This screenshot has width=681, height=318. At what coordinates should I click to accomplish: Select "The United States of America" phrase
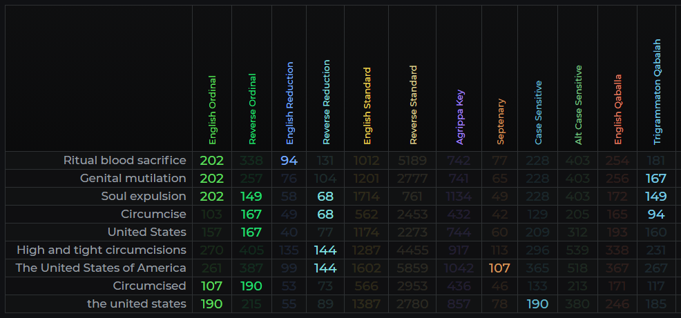(101, 268)
